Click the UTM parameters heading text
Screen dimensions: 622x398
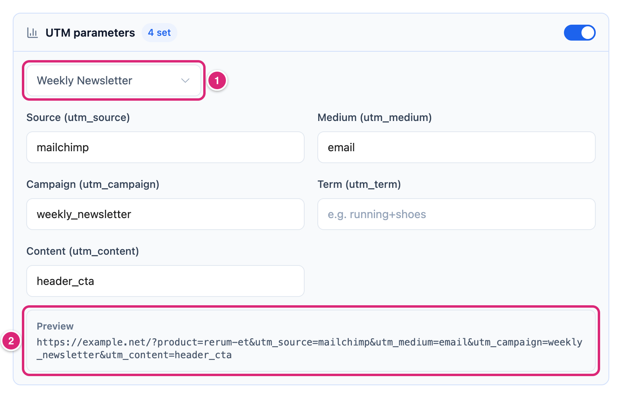(90, 33)
